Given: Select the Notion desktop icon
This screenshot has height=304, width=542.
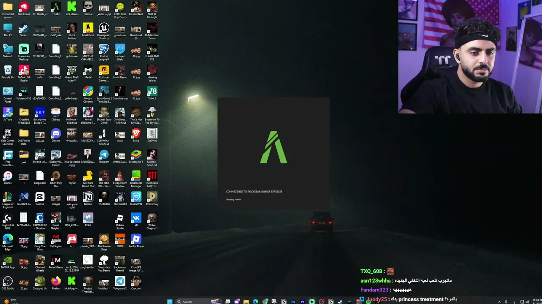Looking at the screenshot, I should [x=88, y=199].
